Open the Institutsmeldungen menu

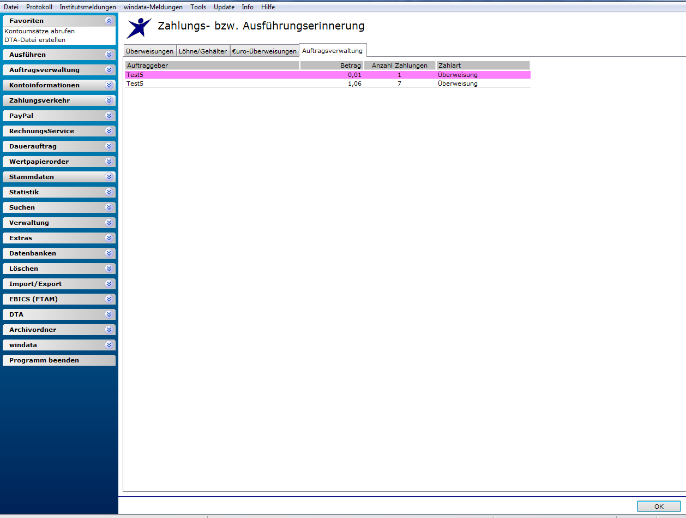point(88,7)
